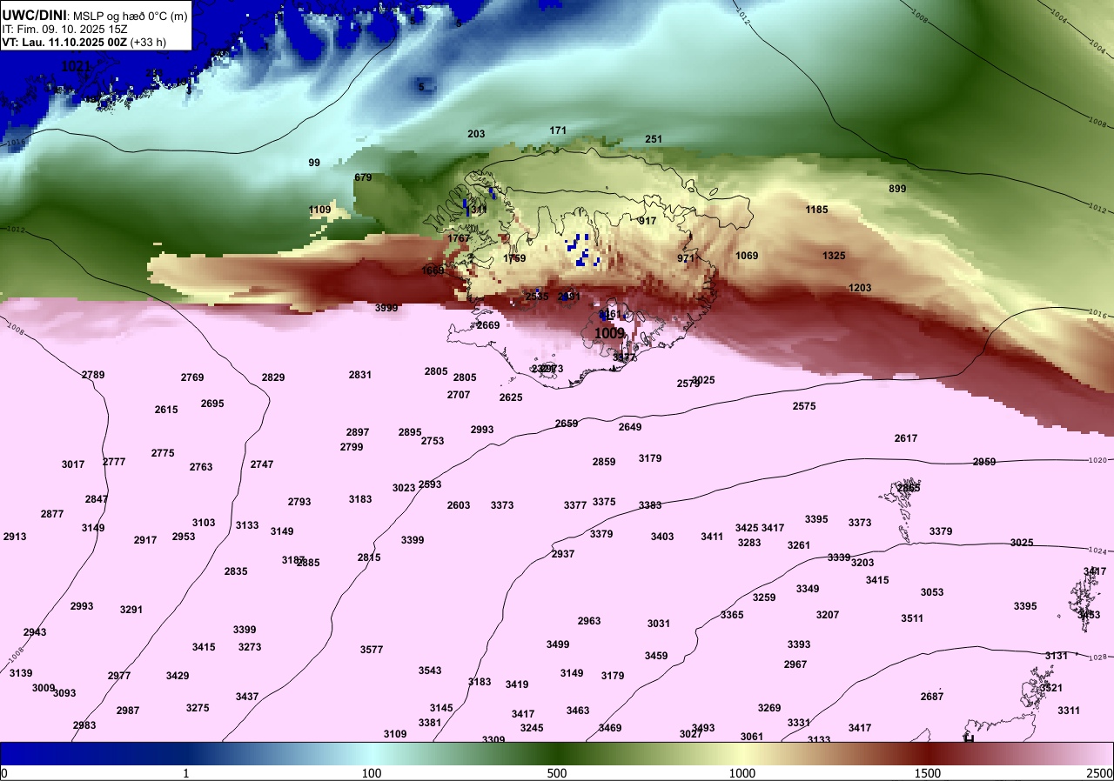This screenshot has height=781, width=1114.
Task: Click the 1000 tick on color scale
Action: 742,773
